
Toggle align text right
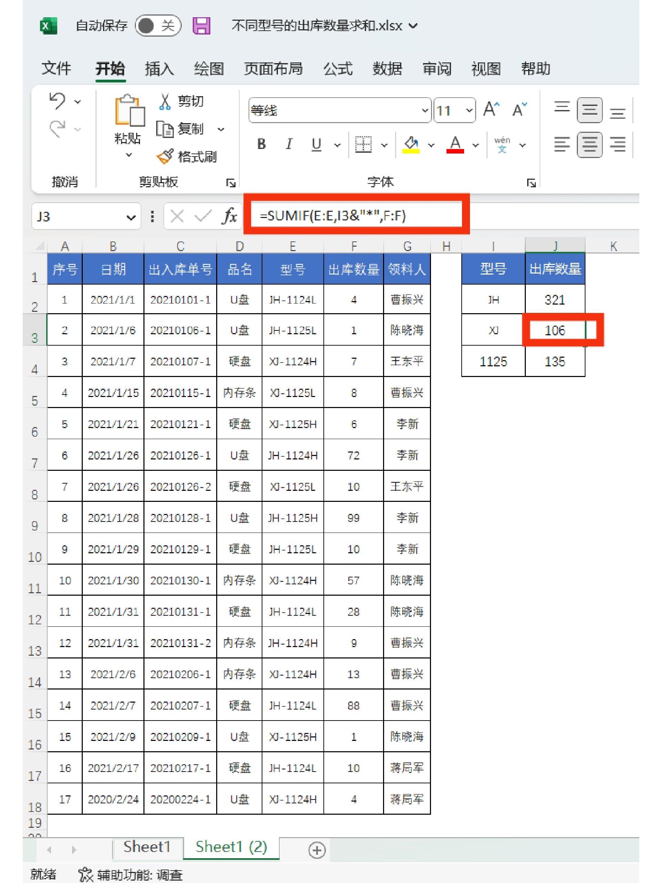coord(617,144)
